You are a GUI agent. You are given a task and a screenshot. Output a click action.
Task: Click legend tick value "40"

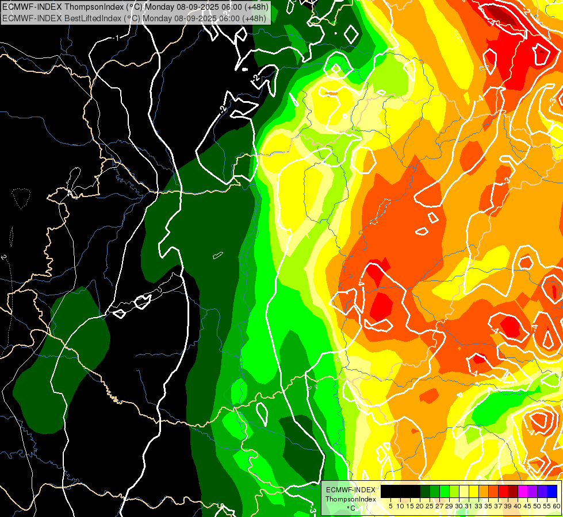(x=518, y=506)
